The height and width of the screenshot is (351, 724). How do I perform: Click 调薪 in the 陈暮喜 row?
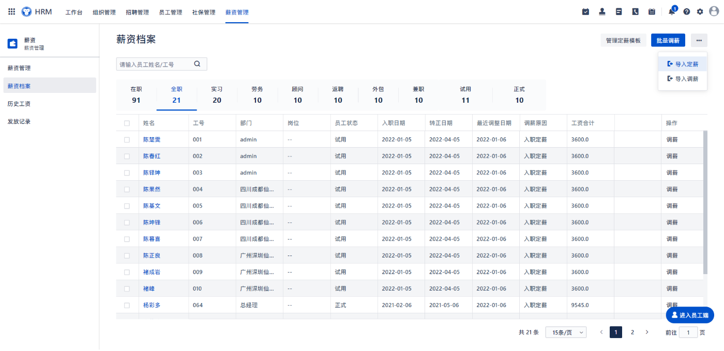click(x=672, y=239)
